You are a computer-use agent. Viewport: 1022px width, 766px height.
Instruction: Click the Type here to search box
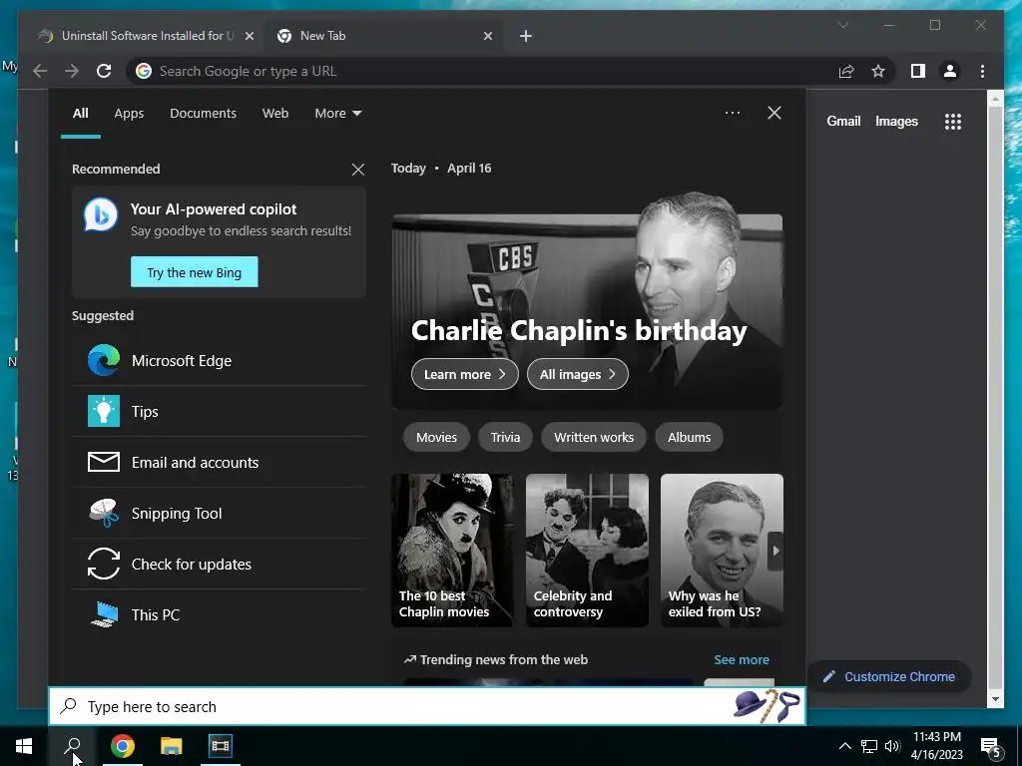tap(427, 707)
